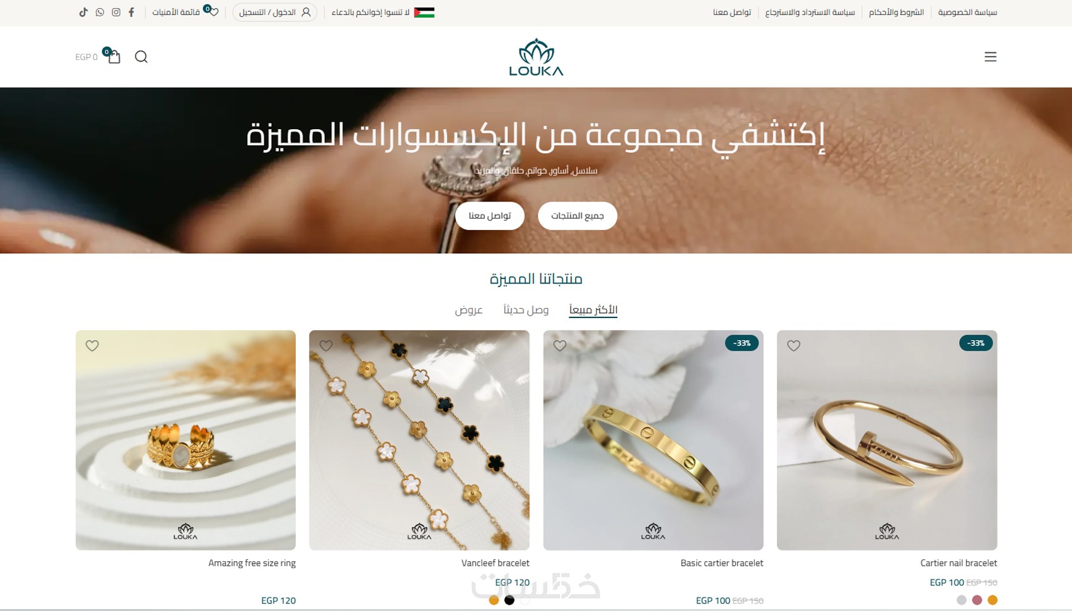The width and height of the screenshot is (1072, 611).
Task: Open the search magnifier icon
Action: (141, 57)
